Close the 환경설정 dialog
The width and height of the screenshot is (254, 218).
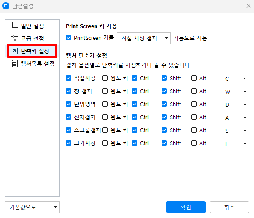point(248,6)
